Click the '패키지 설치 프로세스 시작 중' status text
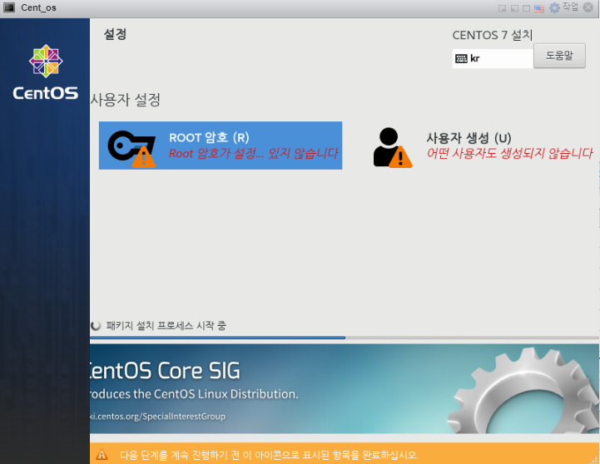600x464 pixels. tap(166, 326)
